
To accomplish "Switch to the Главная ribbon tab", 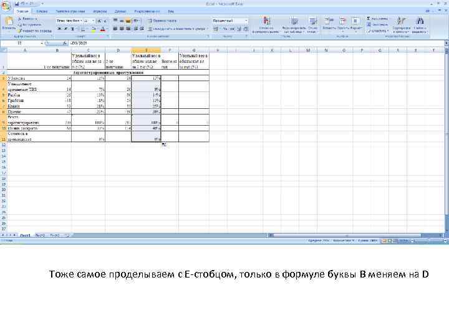I will point(22,11).
